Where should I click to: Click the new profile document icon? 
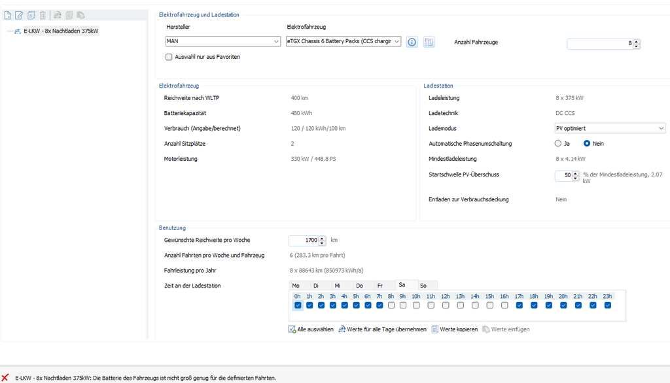point(8,16)
